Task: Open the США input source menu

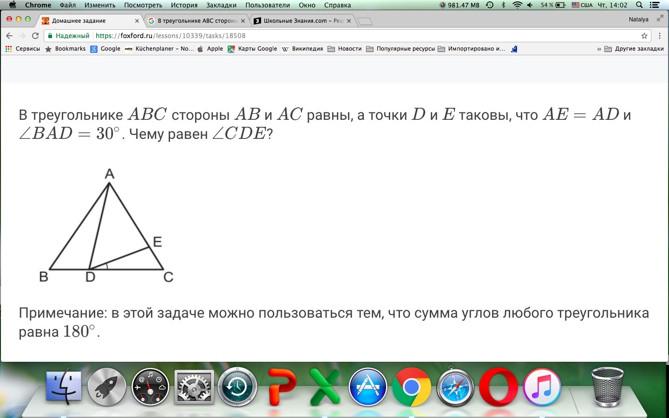Action: click(x=582, y=5)
